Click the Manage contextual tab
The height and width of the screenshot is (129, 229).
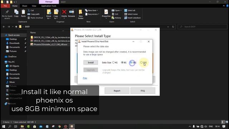click(x=49, y=2)
